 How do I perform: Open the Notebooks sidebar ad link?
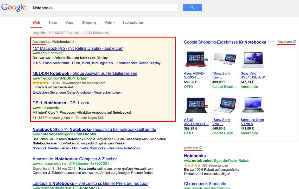(195, 156)
